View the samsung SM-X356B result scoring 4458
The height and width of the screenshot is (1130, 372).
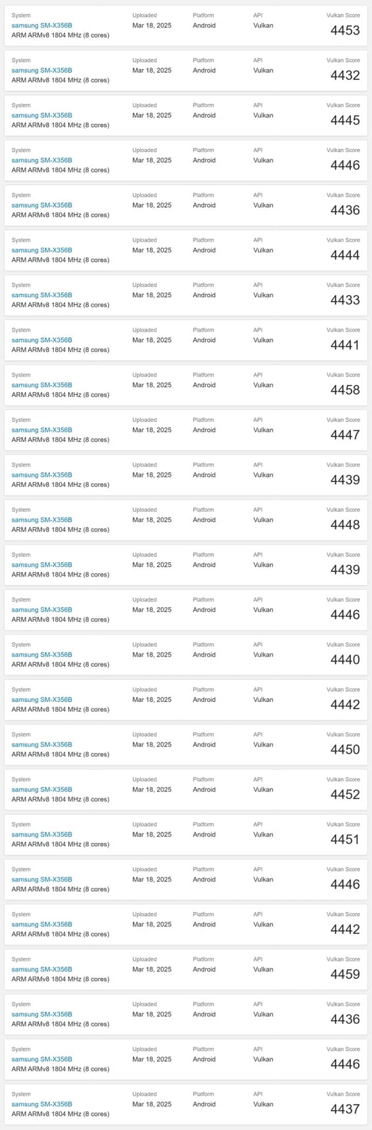point(42,385)
